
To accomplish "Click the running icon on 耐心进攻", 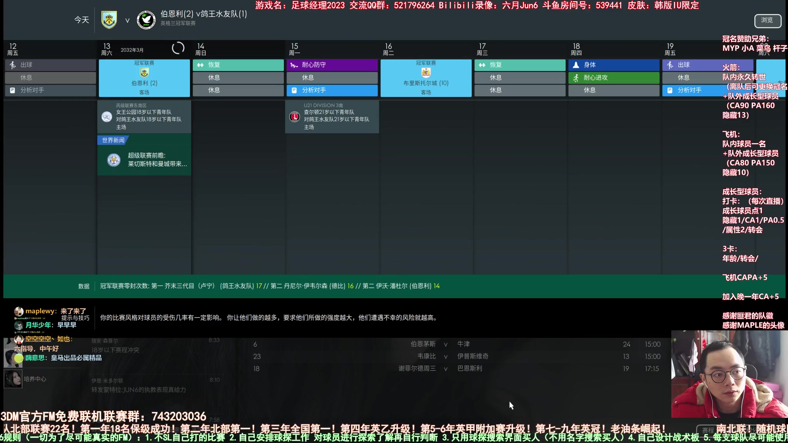I will tap(576, 78).
